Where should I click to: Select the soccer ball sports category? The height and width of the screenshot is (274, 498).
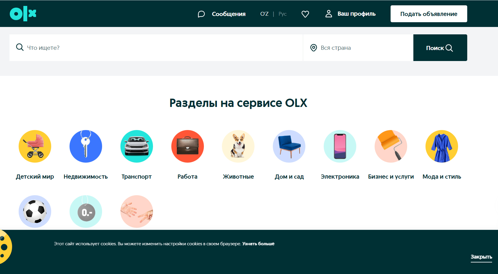pos(35,211)
